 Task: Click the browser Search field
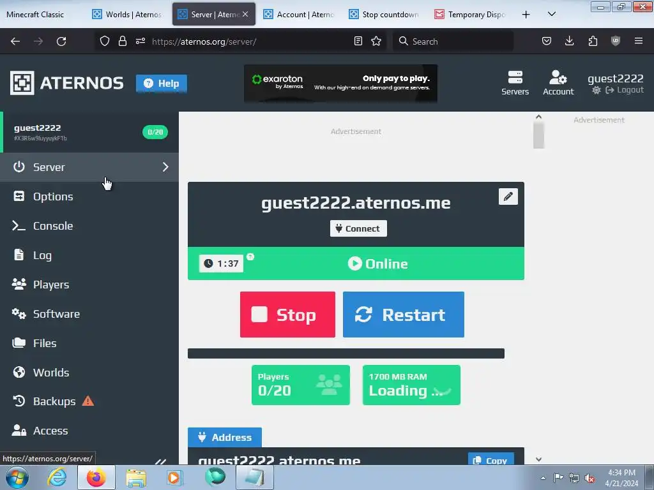tap(453, 41)
